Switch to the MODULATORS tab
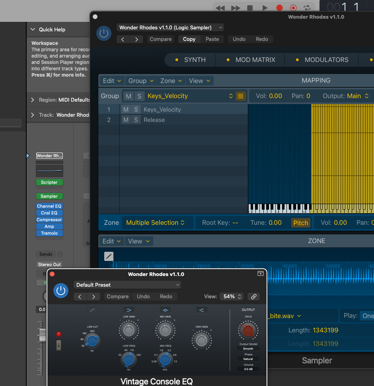The height and width of the screenshot is (386, 374). coord(322,60)
